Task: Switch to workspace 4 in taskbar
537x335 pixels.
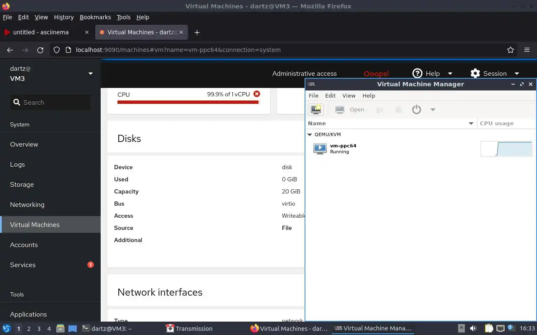Action: [49, 329]
